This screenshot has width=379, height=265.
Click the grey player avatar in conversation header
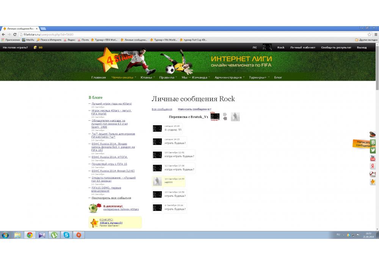click(235, 117)
